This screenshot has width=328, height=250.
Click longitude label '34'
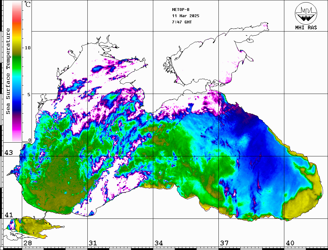159,243
